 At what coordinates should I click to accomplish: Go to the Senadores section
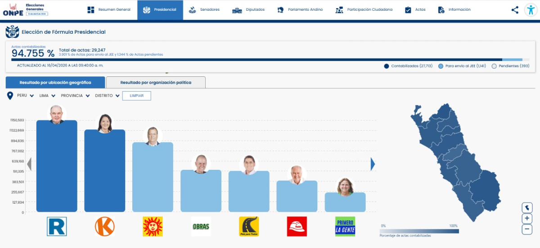tap(204, 10)
